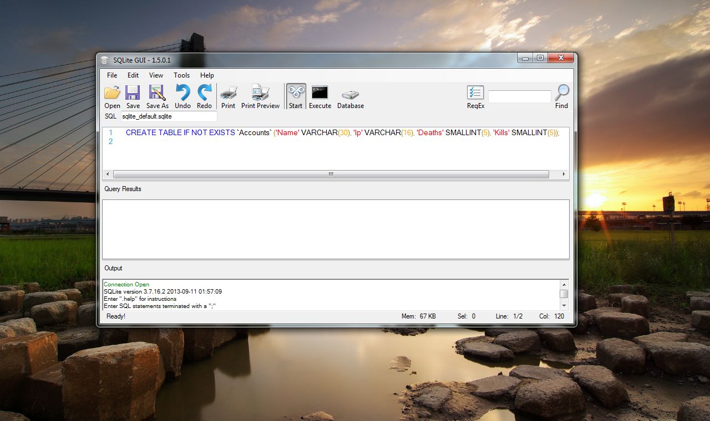The width and height of the screenshot is (710, 421).
Task: Click the right arrow of editor scrollbar
Action: click(x=565, y=174)
